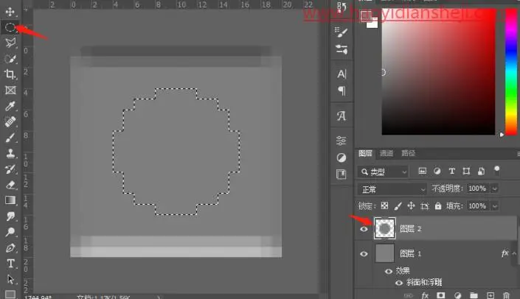Screen dimensions: 520x299
Task: Hide 图层 2 visibility eye
Action: [364, 229]
